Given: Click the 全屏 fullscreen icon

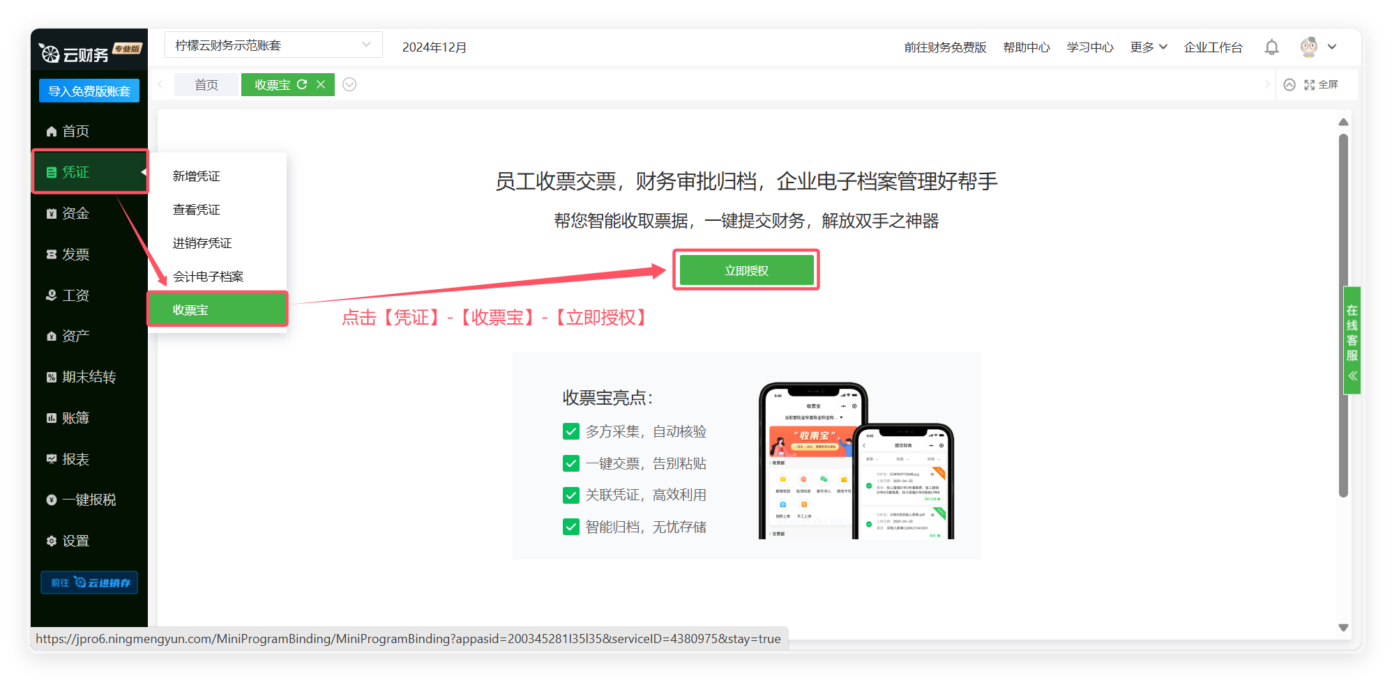Looking at the screenshot, I should [1310, 84].
